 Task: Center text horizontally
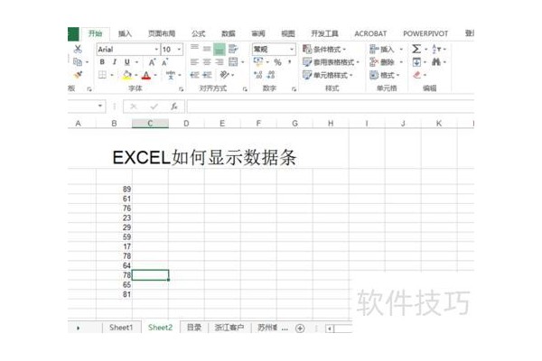pyautogui.click(x=207, y=62)
